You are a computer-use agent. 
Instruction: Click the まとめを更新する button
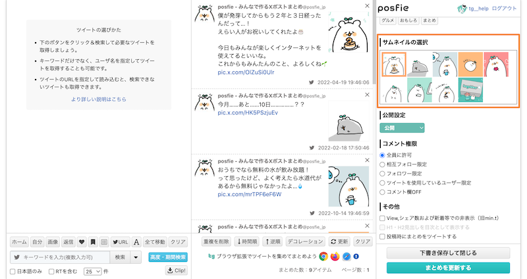point(447,267)
